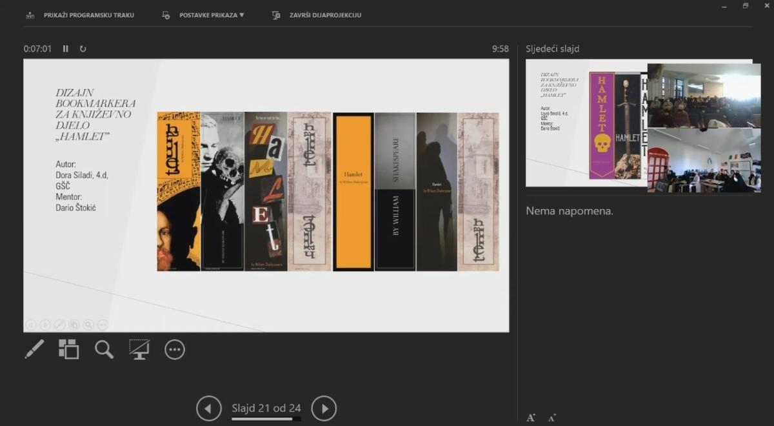This screenshot has height=426, width=774.
Task: Toggle the black screen slideshow icon
Action: pos(139,349)
